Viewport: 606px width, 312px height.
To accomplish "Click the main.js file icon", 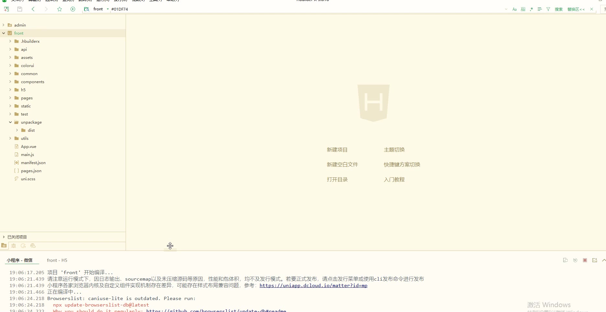I will coord(17,154).
